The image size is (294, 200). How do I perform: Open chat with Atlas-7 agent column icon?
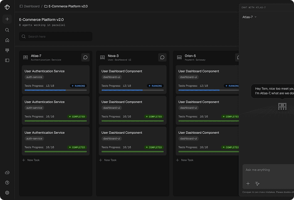click(x=85, y=57)
